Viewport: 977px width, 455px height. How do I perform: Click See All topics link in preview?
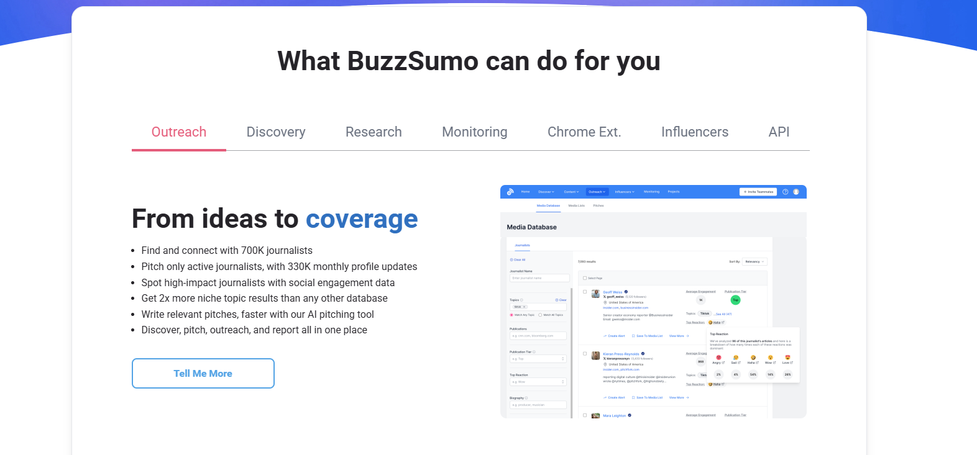723,314
